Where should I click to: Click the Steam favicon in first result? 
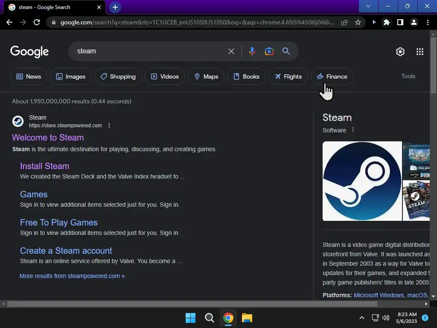coord(18,121)
